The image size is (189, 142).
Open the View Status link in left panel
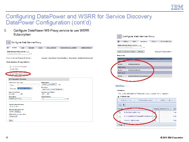coord(52,58)
